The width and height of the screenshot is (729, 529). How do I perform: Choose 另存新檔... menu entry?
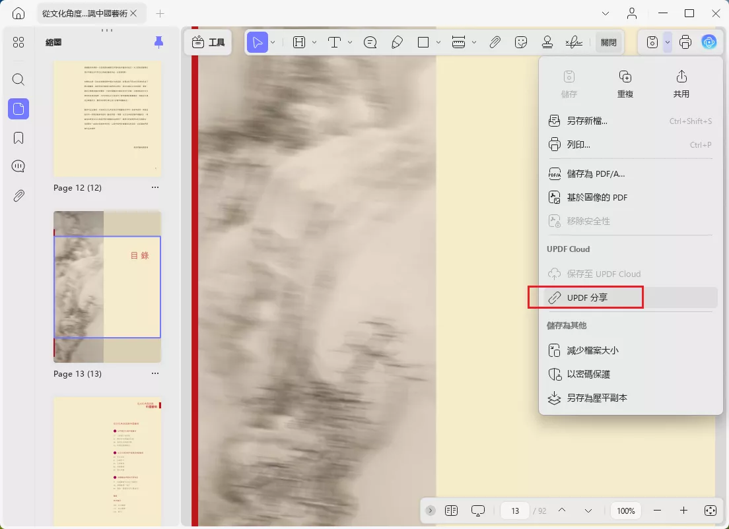click(631, 121)
